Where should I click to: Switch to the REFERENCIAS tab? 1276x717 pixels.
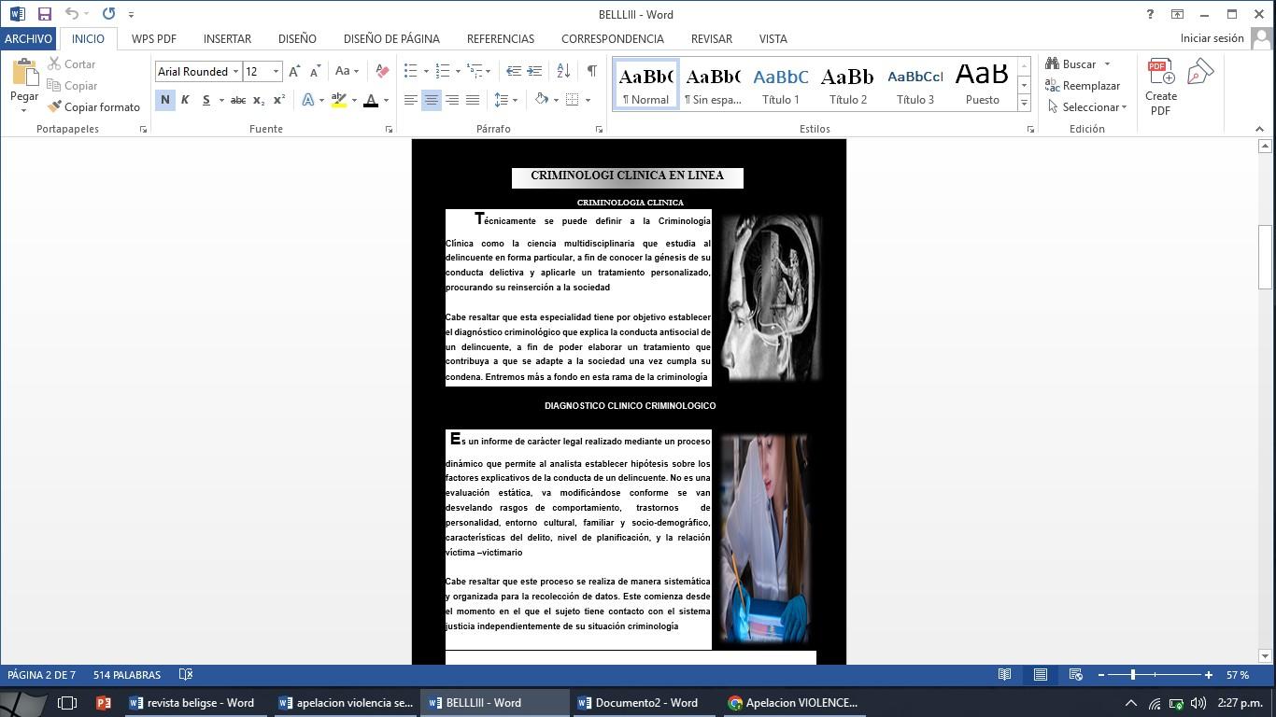[x=501, y=39]
